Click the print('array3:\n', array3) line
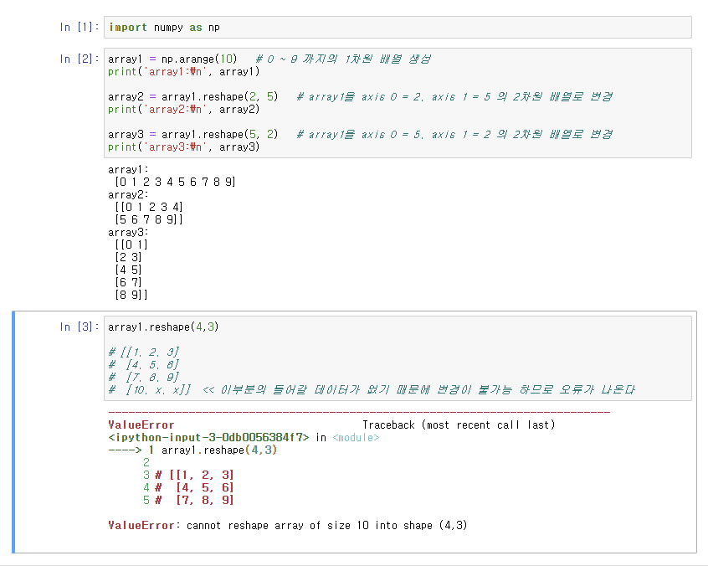The height and width of the screenshot is (566, 708). 184,147
